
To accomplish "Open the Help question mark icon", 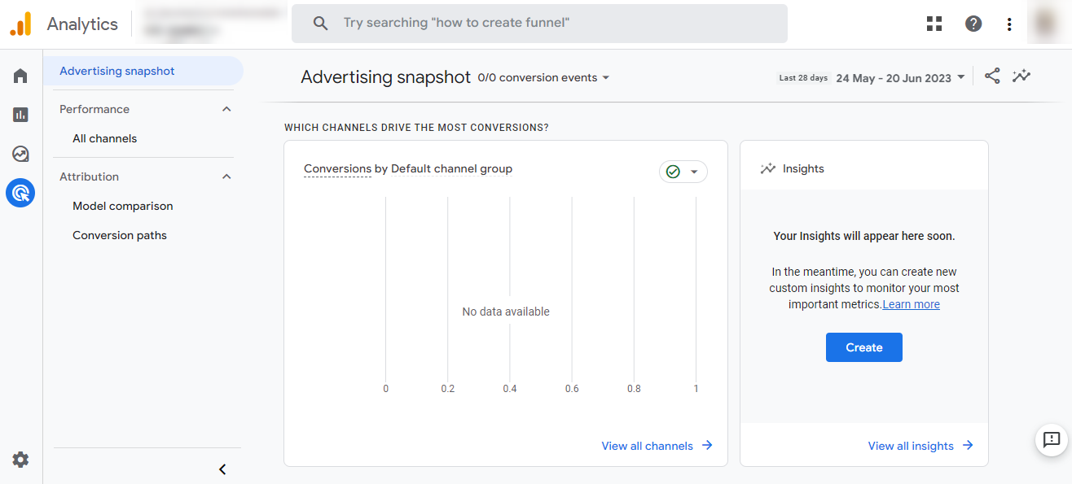I will click(x=973, y=24).
